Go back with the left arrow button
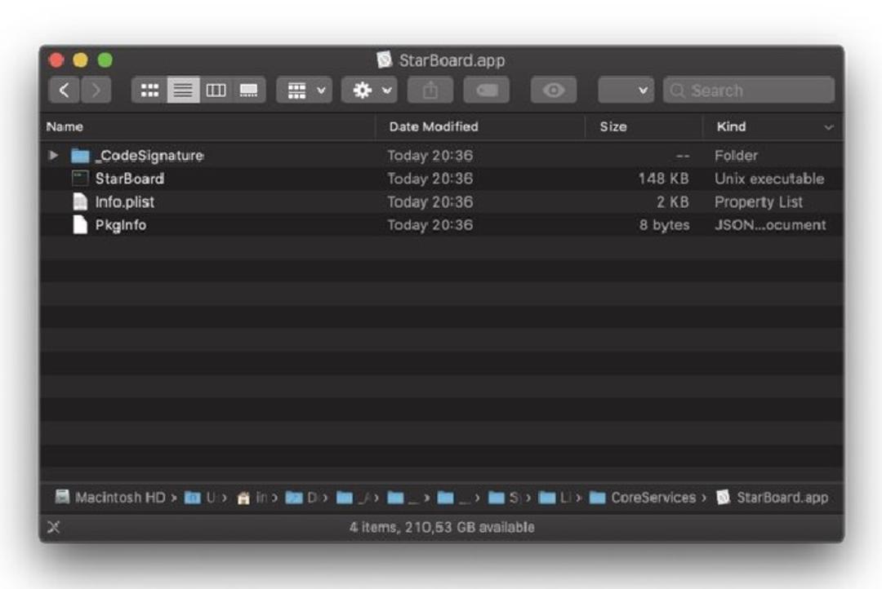The image size is (882, 589). click(x=65, y=91)
